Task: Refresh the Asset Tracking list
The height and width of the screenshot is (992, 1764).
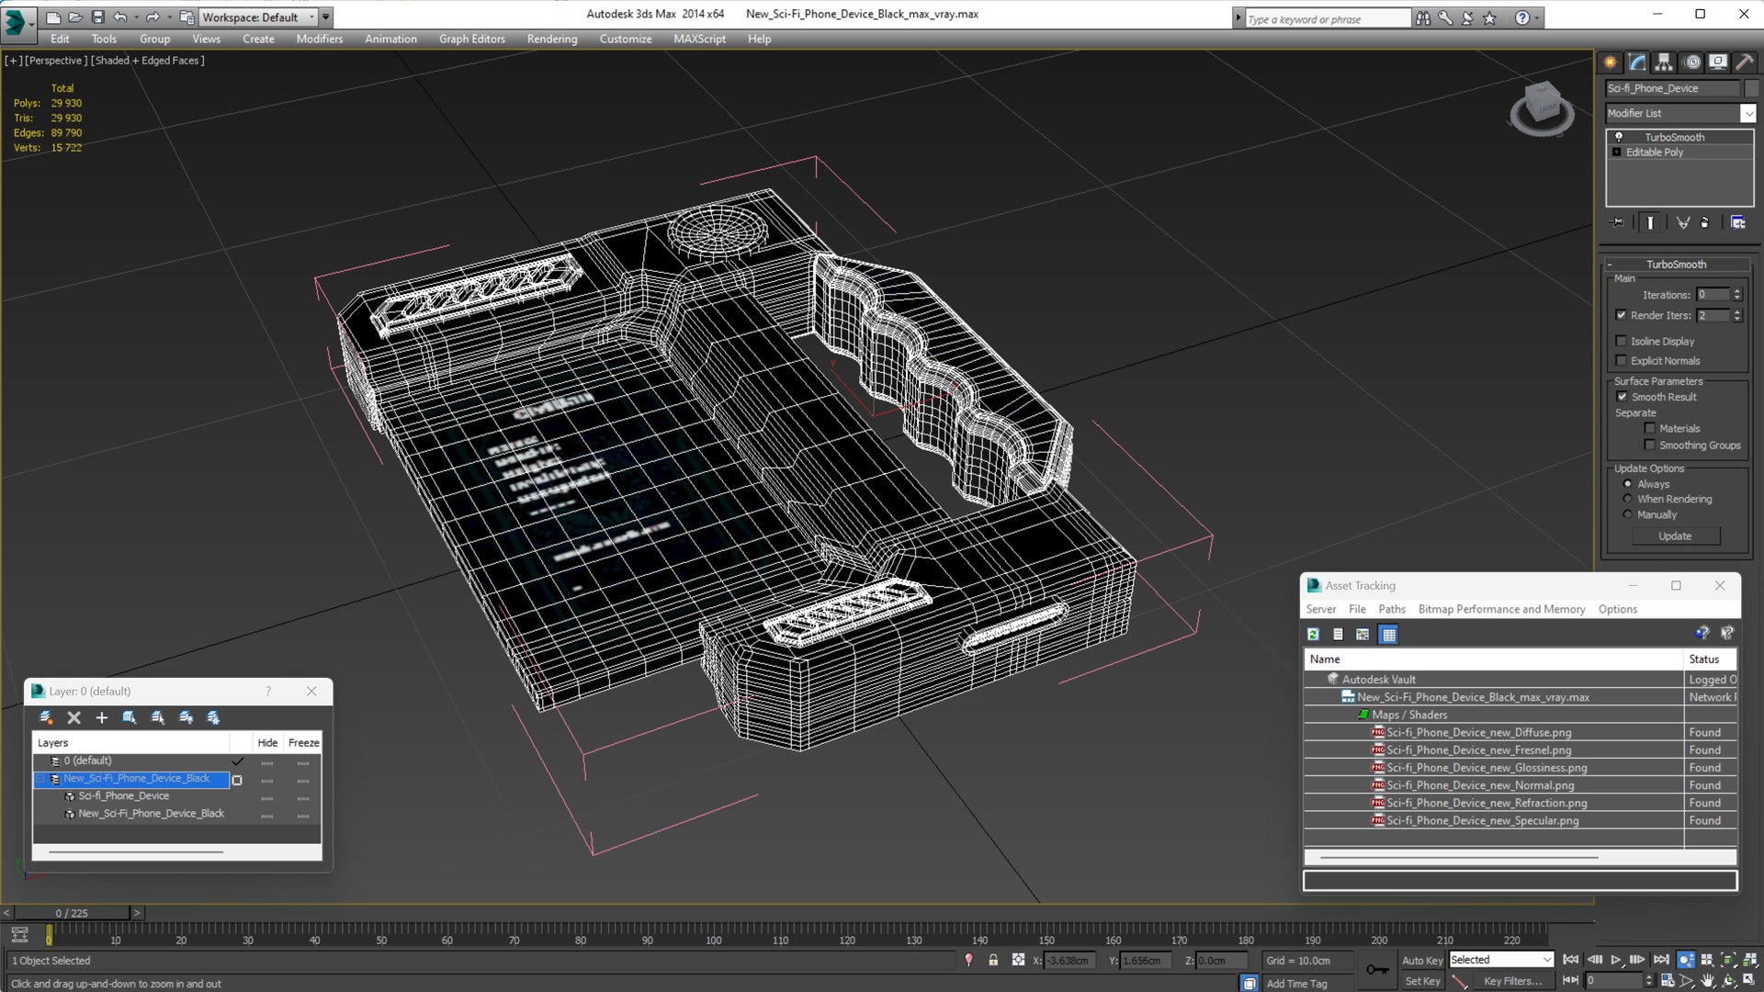Action: pos(1314,635)
